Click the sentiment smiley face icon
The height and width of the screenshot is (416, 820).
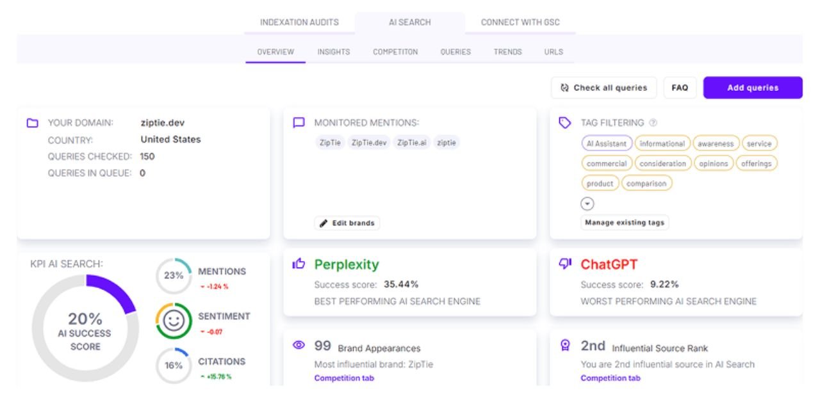click(174, 321)
